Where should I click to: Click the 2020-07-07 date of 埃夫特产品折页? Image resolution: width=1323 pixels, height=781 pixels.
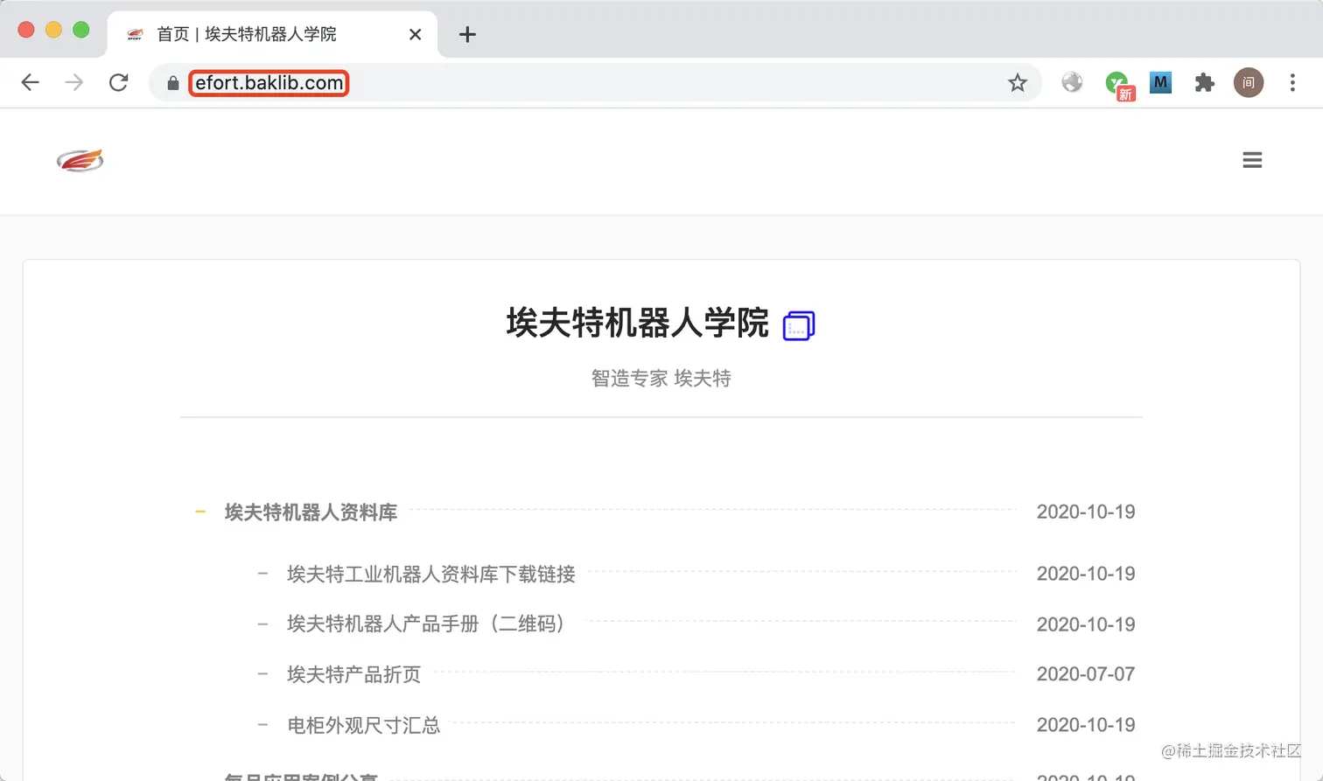click(x=1086, y=674)
